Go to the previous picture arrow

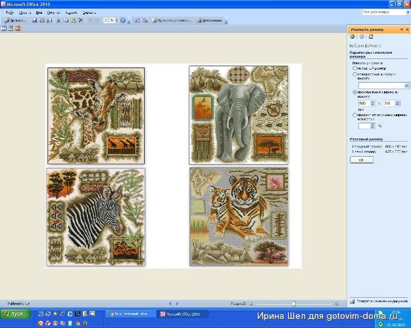(x=170, y=304)
